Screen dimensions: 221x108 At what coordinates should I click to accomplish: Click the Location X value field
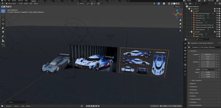(208, 54)
